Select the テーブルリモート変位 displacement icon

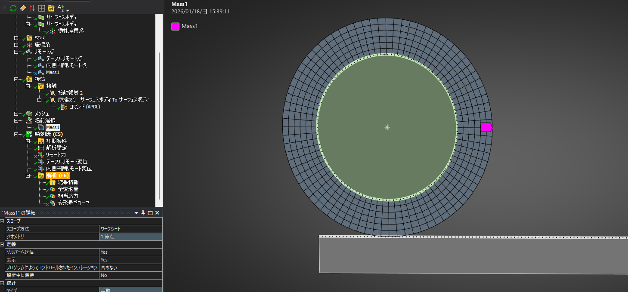tap(41, 162)
